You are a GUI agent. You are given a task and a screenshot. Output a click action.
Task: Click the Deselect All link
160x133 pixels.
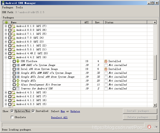pyautogui.click(x=59, y=117)
